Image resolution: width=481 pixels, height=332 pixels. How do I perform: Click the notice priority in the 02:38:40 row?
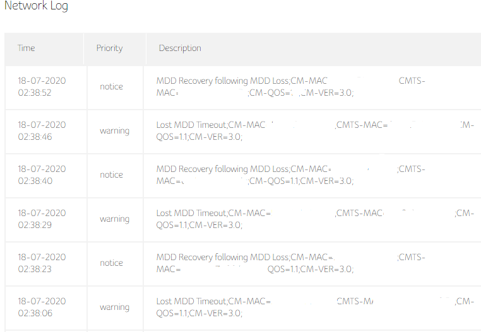(x=112, y=175)
